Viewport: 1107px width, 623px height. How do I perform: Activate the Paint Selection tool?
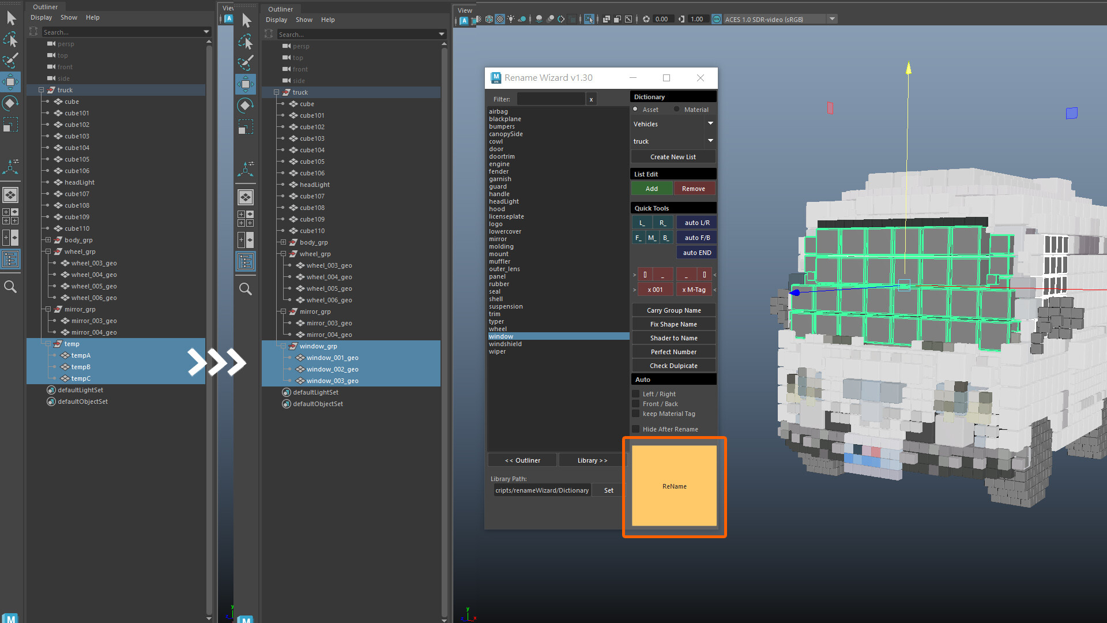click(x=10, y=61)
